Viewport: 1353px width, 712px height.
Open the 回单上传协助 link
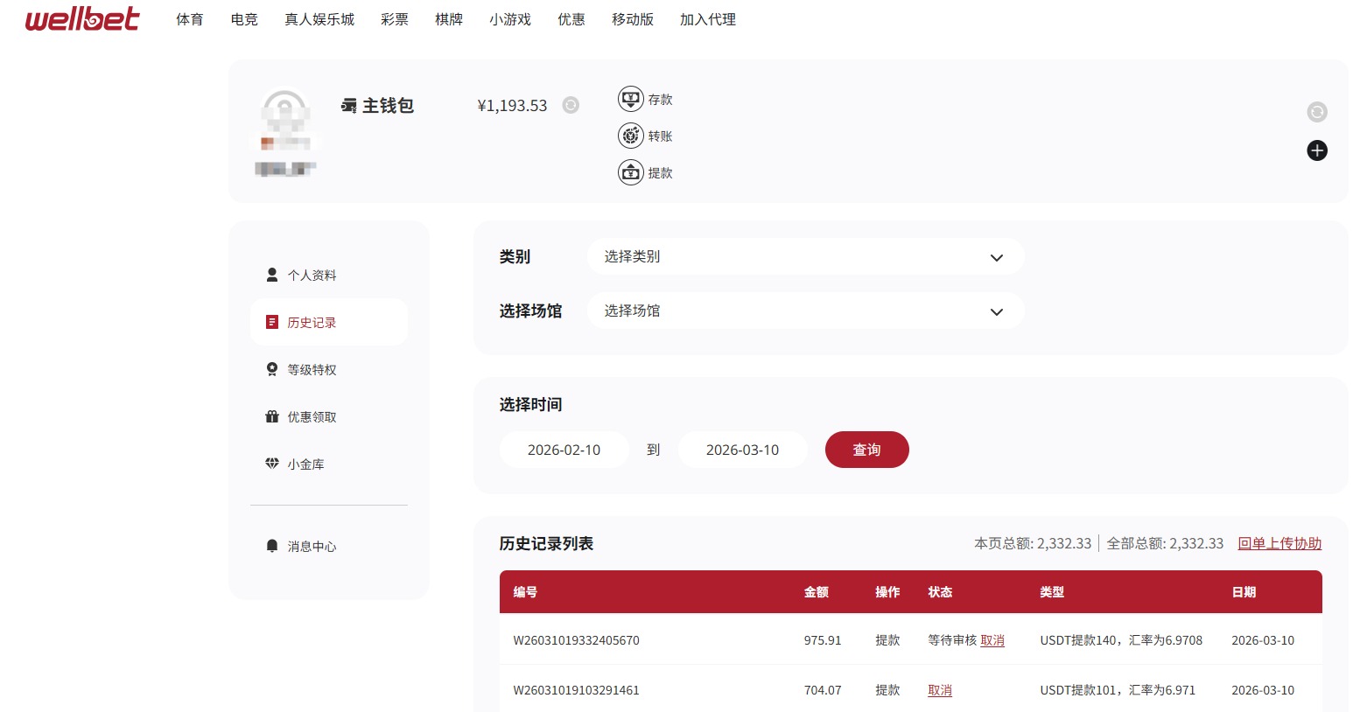1279,543
